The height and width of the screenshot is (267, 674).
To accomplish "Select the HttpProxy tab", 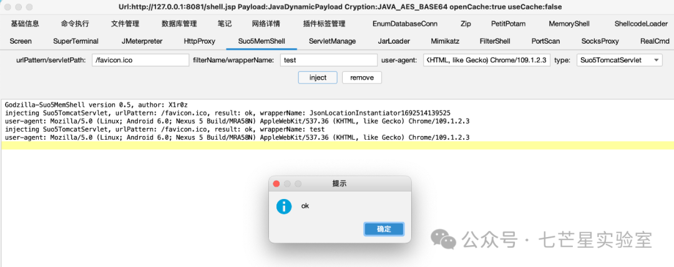I will click(200, 41).
